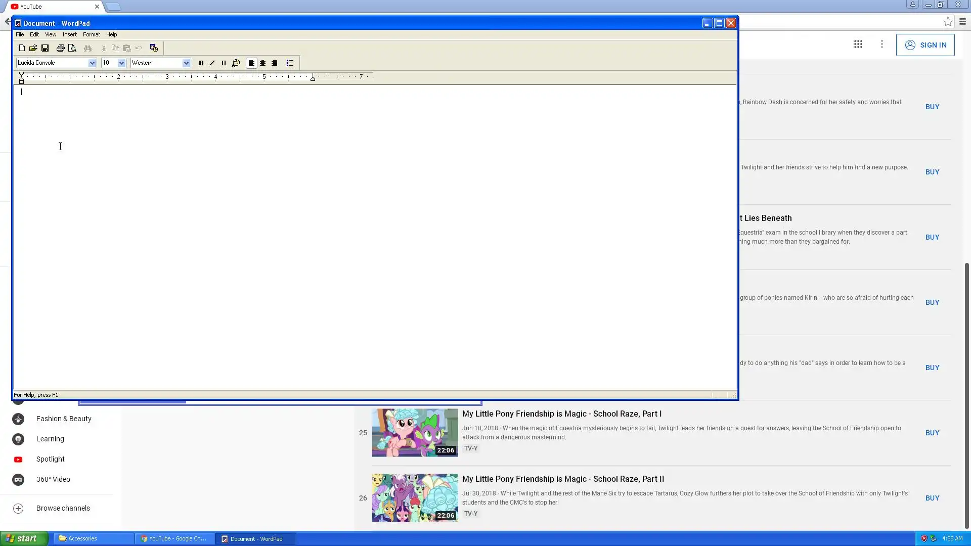Toggle bold formatting

pyautogui.click(x=201, y=63)
